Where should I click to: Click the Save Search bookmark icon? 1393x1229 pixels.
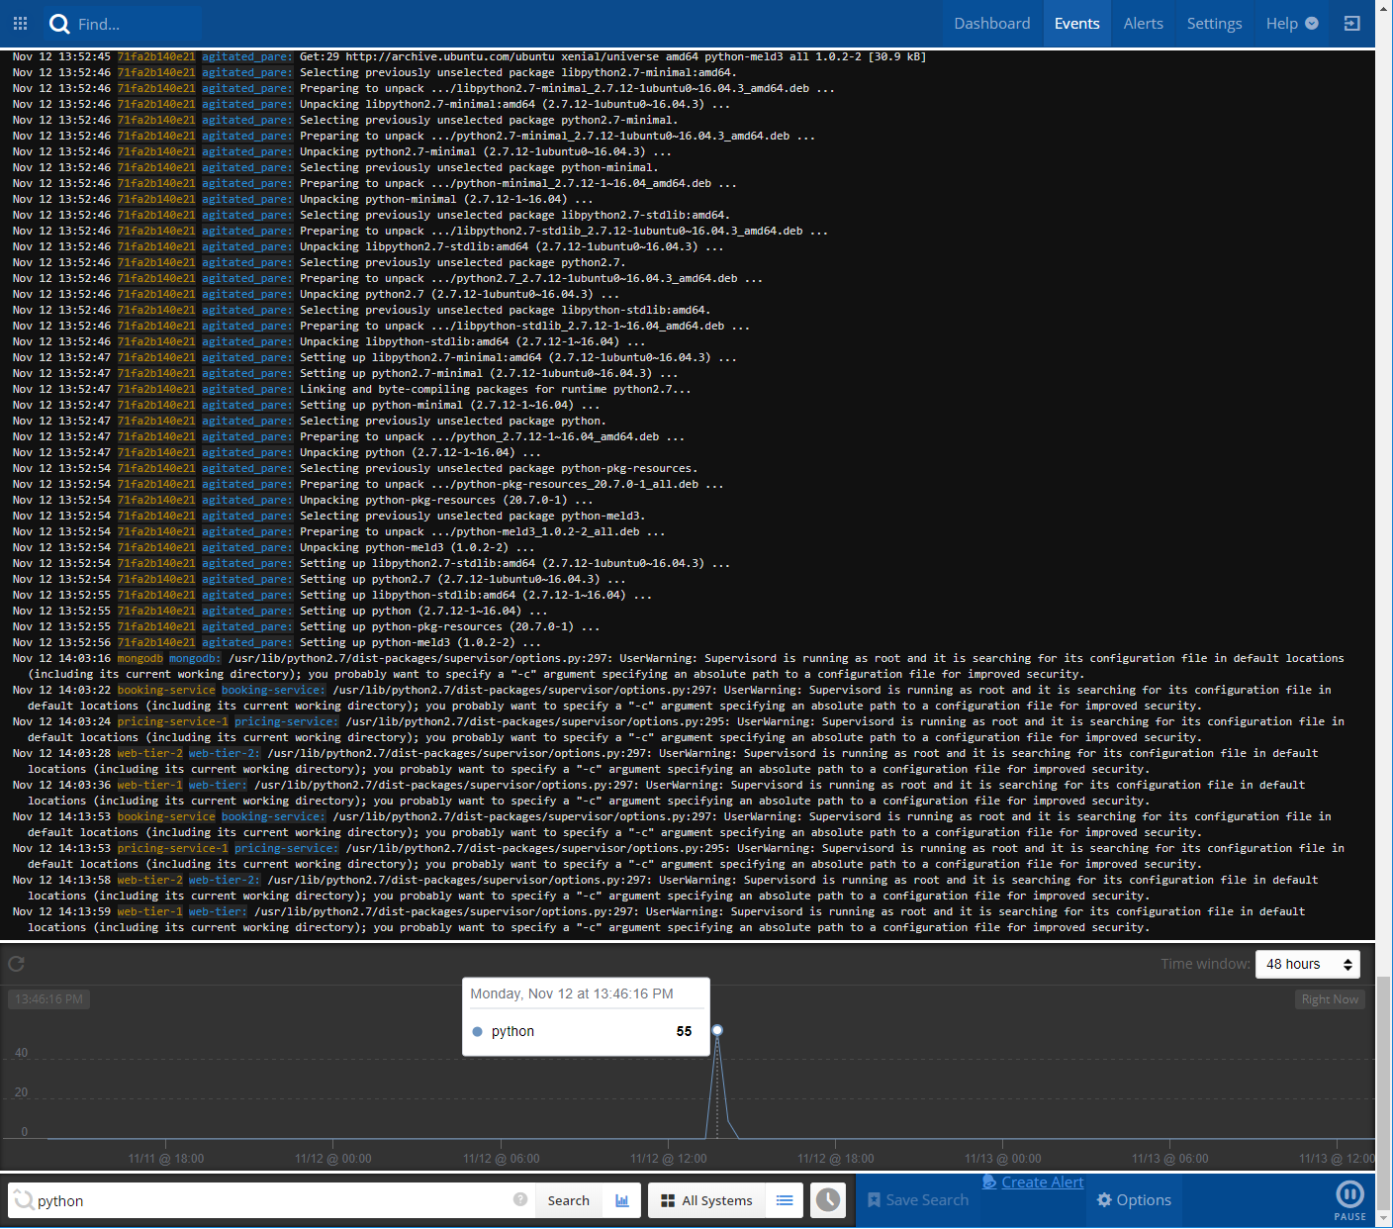[875, 1199]
